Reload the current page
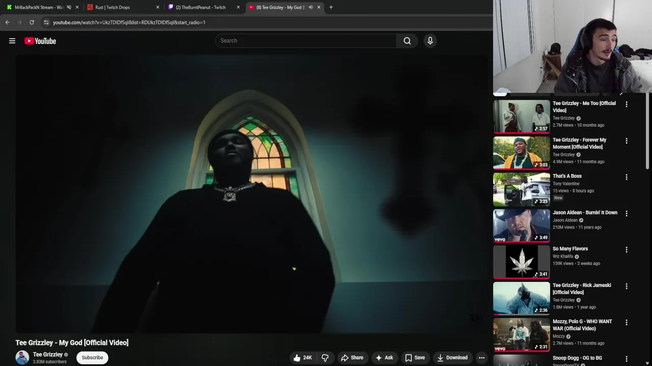 click(32, 22)
